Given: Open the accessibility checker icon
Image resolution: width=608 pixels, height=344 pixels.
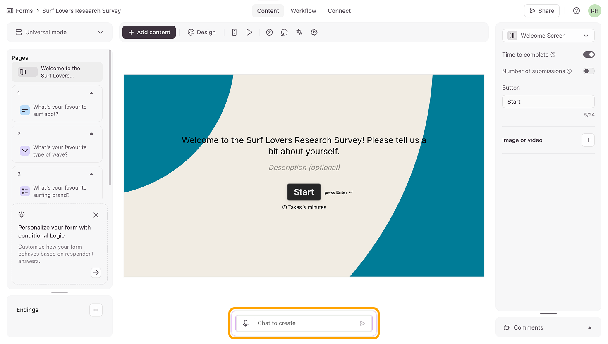Looking at the screenshot, I should coord(269,32).
